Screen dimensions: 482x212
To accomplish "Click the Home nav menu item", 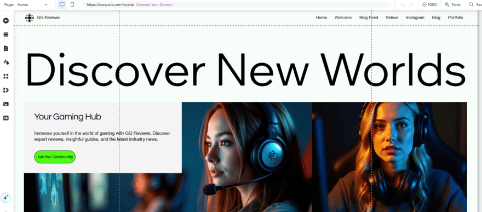I will coord(321,18).
